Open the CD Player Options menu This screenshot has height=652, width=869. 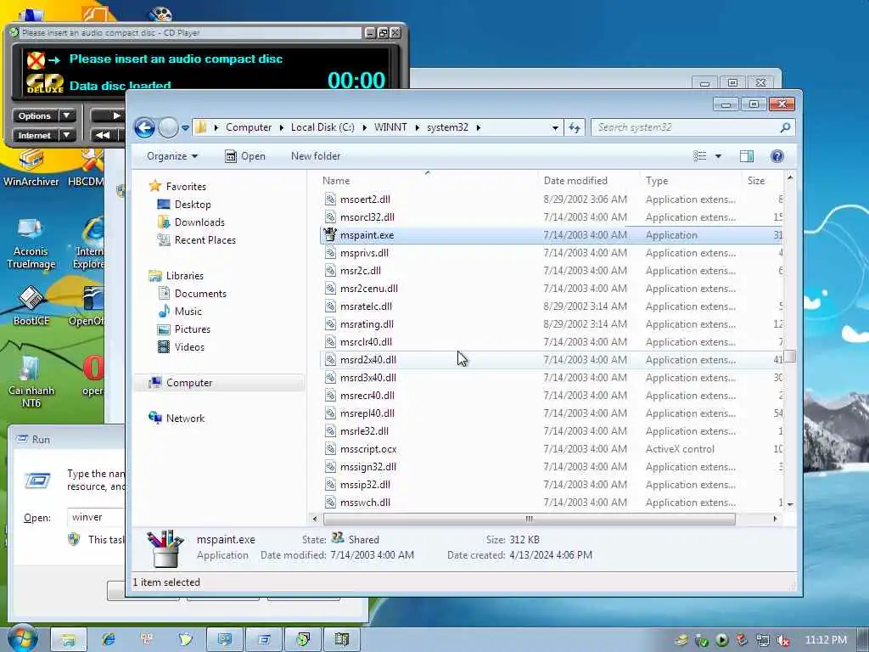(x=44, y=115)
